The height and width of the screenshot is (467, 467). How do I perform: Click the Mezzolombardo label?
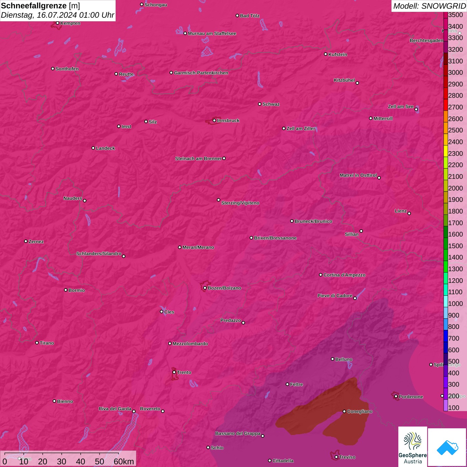pos(190,344)
